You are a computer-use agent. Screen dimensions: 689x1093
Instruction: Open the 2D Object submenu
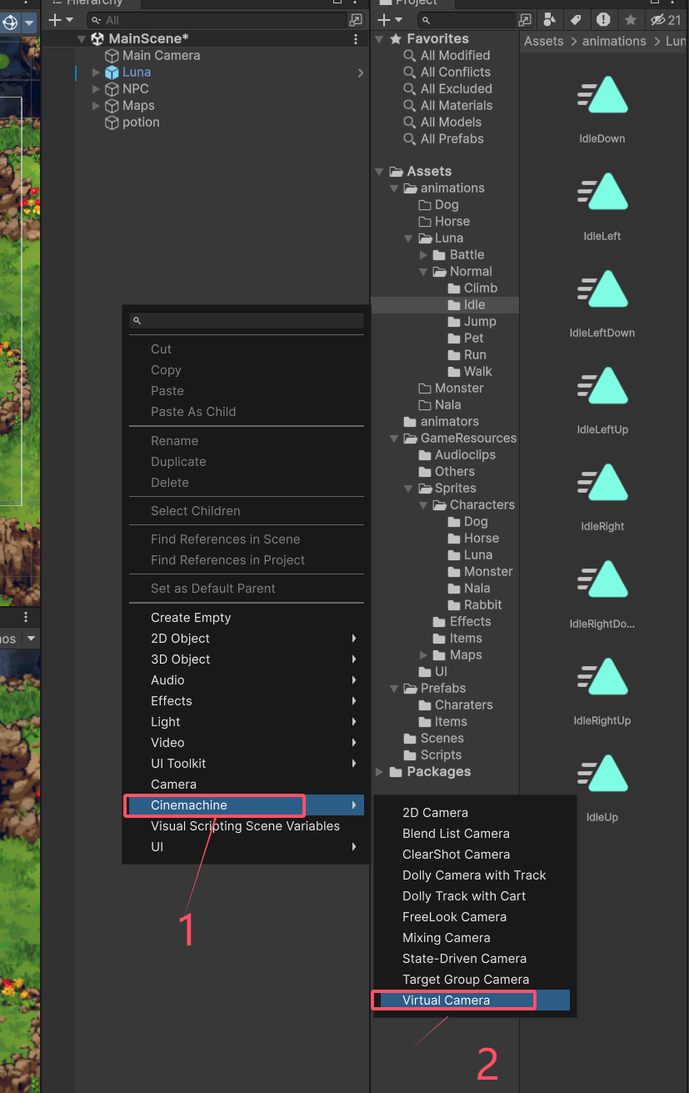(x=247, y=639)
